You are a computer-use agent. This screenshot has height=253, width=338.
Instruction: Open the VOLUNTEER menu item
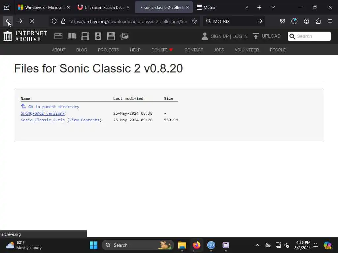247,50
